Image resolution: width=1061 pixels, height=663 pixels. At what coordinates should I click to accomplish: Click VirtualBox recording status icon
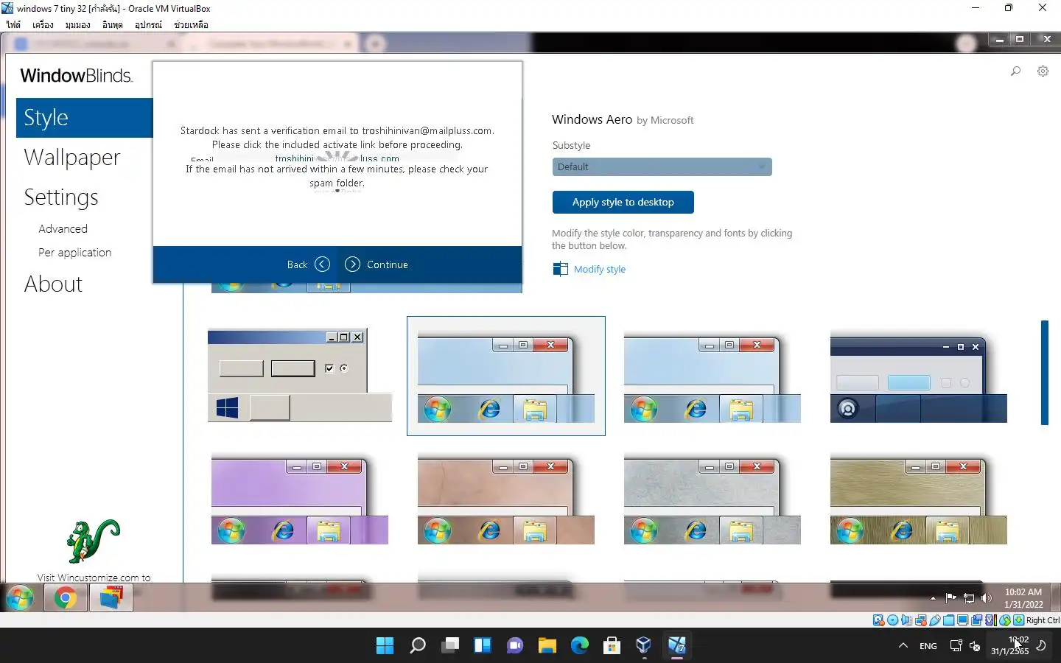(976, 620)
